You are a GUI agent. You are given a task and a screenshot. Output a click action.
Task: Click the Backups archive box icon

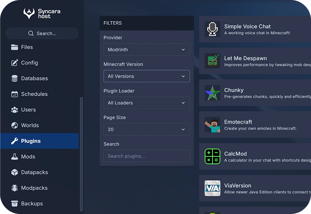[x=15, y=203]
